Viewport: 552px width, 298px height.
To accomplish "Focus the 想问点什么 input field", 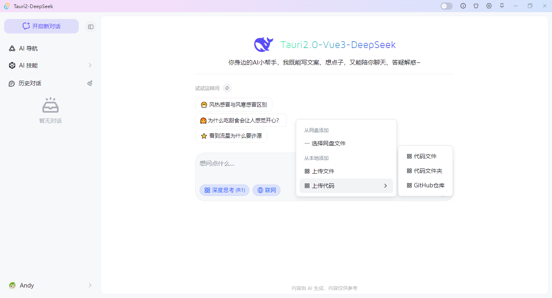I will [x=247, y=164].
